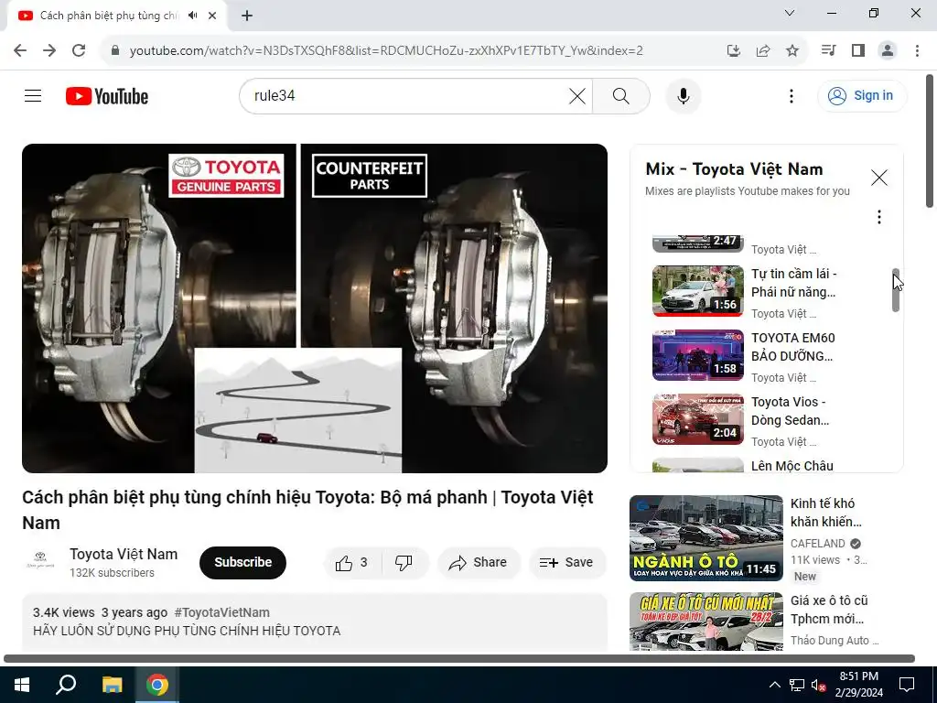Open Toyota Việt Nam channel name
The width and height of the screenshot is (937, 703).
click(x=124, y=554)
